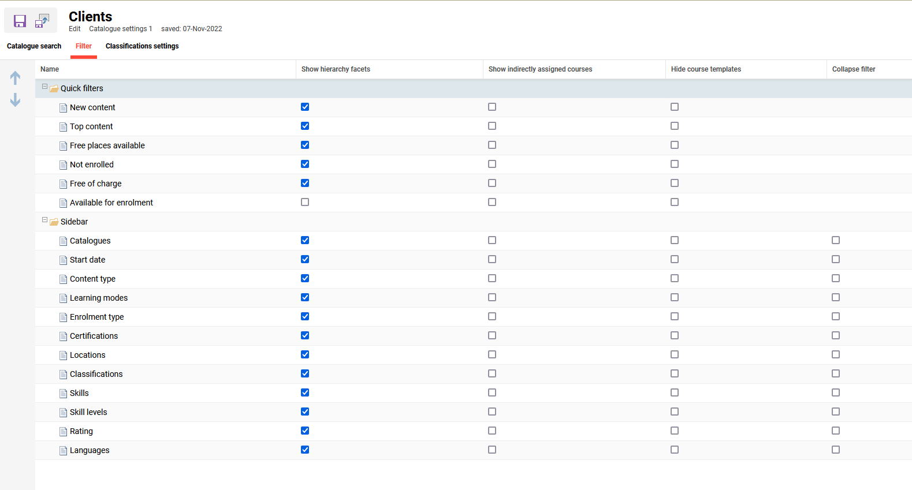Enable hierarchy facets for Available for enrolment
This screenshot has width=912, height=490.
[305, 202]
